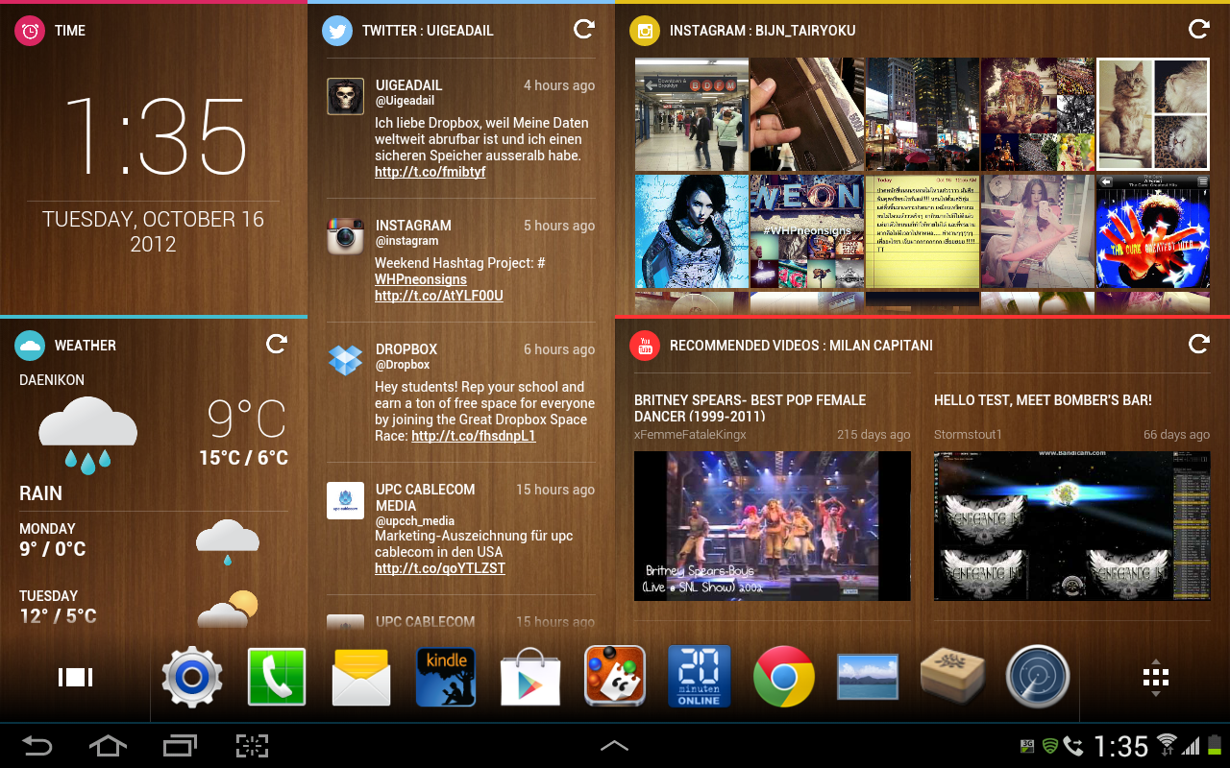Open the NEON signs Instagram photo
The width and height of the screenshot is (1230, 768).
pyautogui.click(x=807, y=231)
